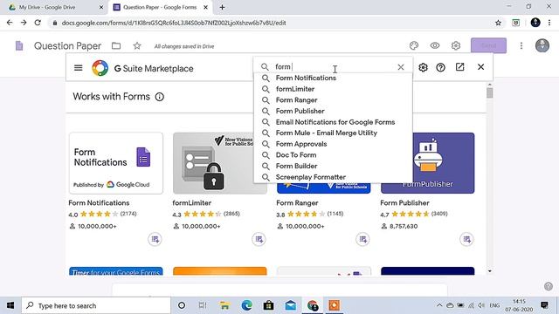
Task: Open Mail app from taskbar
Action: coord(291,305)
